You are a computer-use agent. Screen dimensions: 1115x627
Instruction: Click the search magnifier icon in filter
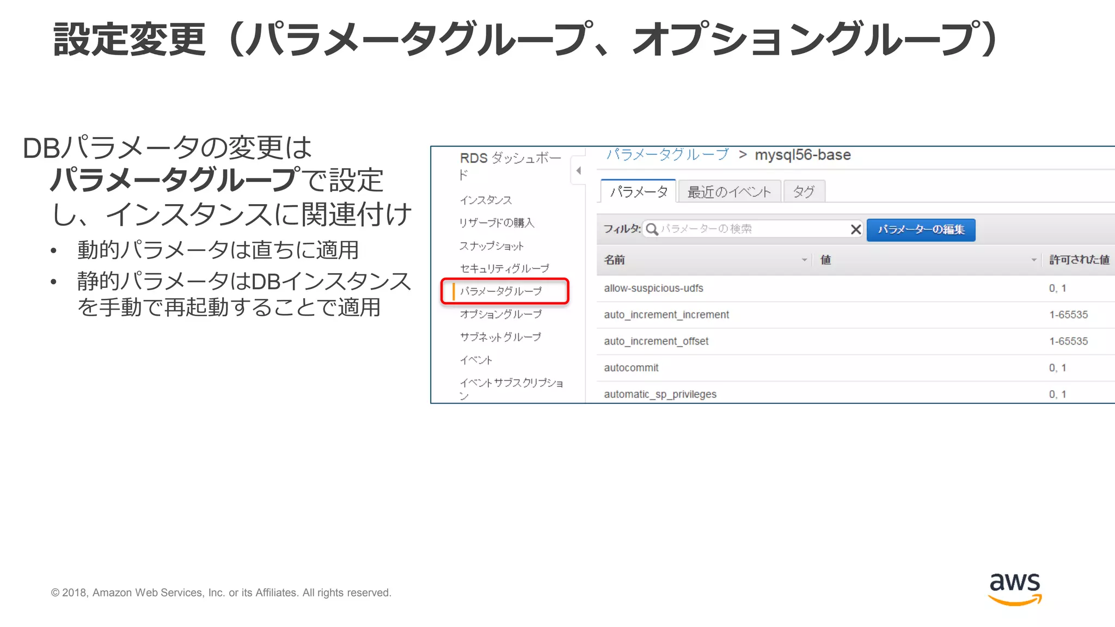(652, 229)
